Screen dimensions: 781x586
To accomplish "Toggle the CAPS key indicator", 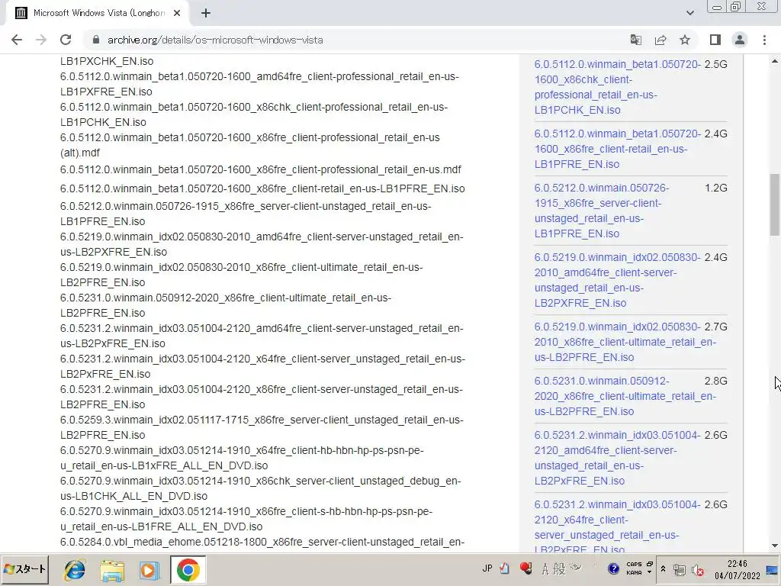I will (x=634, y=565).
